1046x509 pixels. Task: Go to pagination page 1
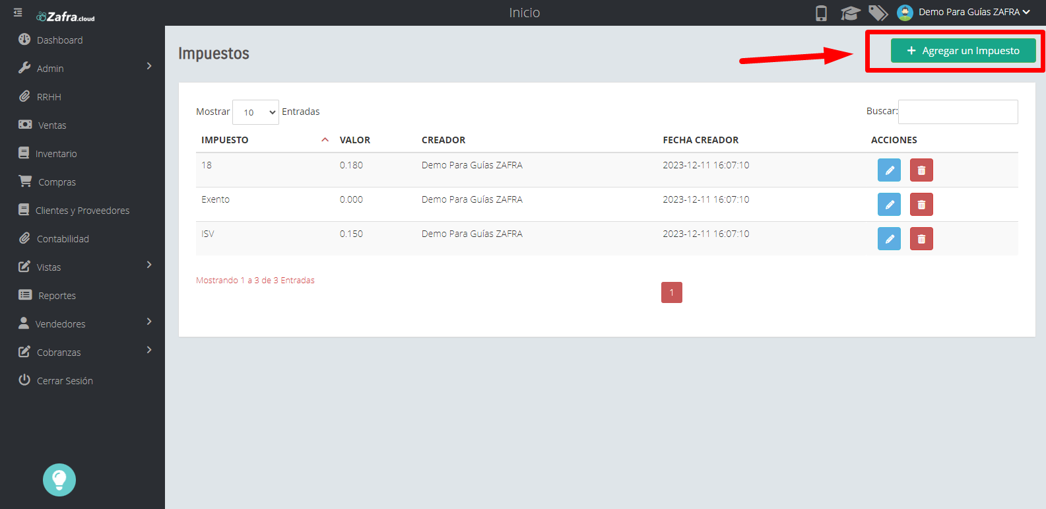(672, 292)
